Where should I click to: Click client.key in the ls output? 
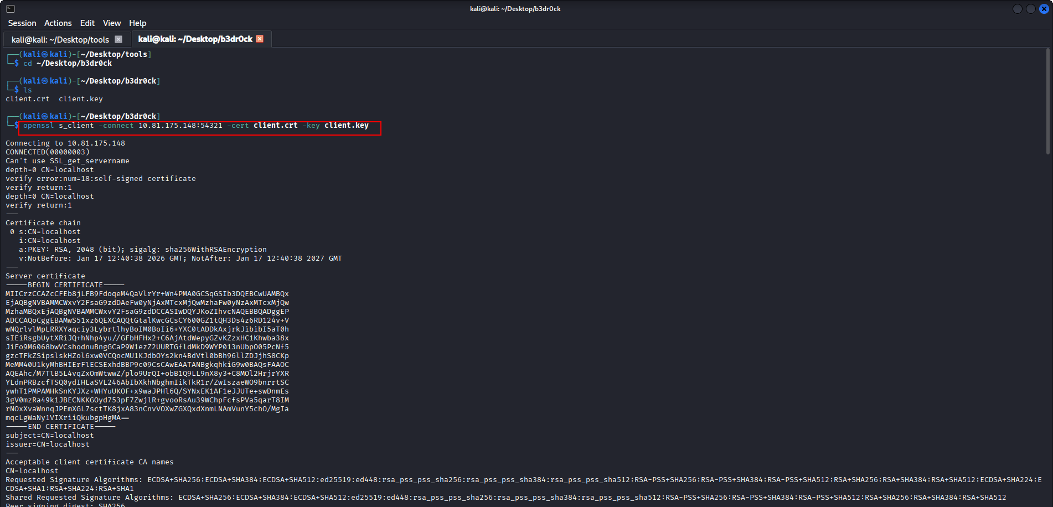[81, 99]
